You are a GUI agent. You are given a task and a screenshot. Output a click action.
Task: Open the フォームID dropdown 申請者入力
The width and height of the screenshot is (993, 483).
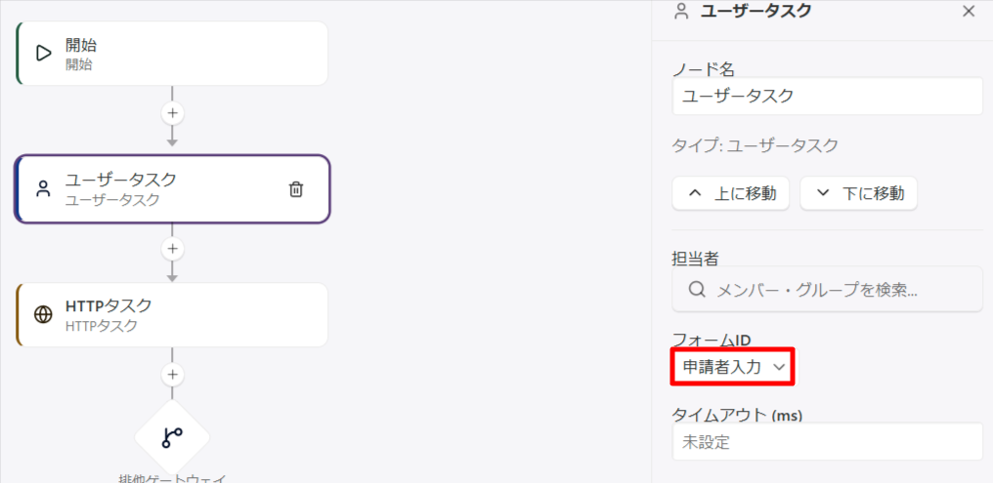(732, 366)
